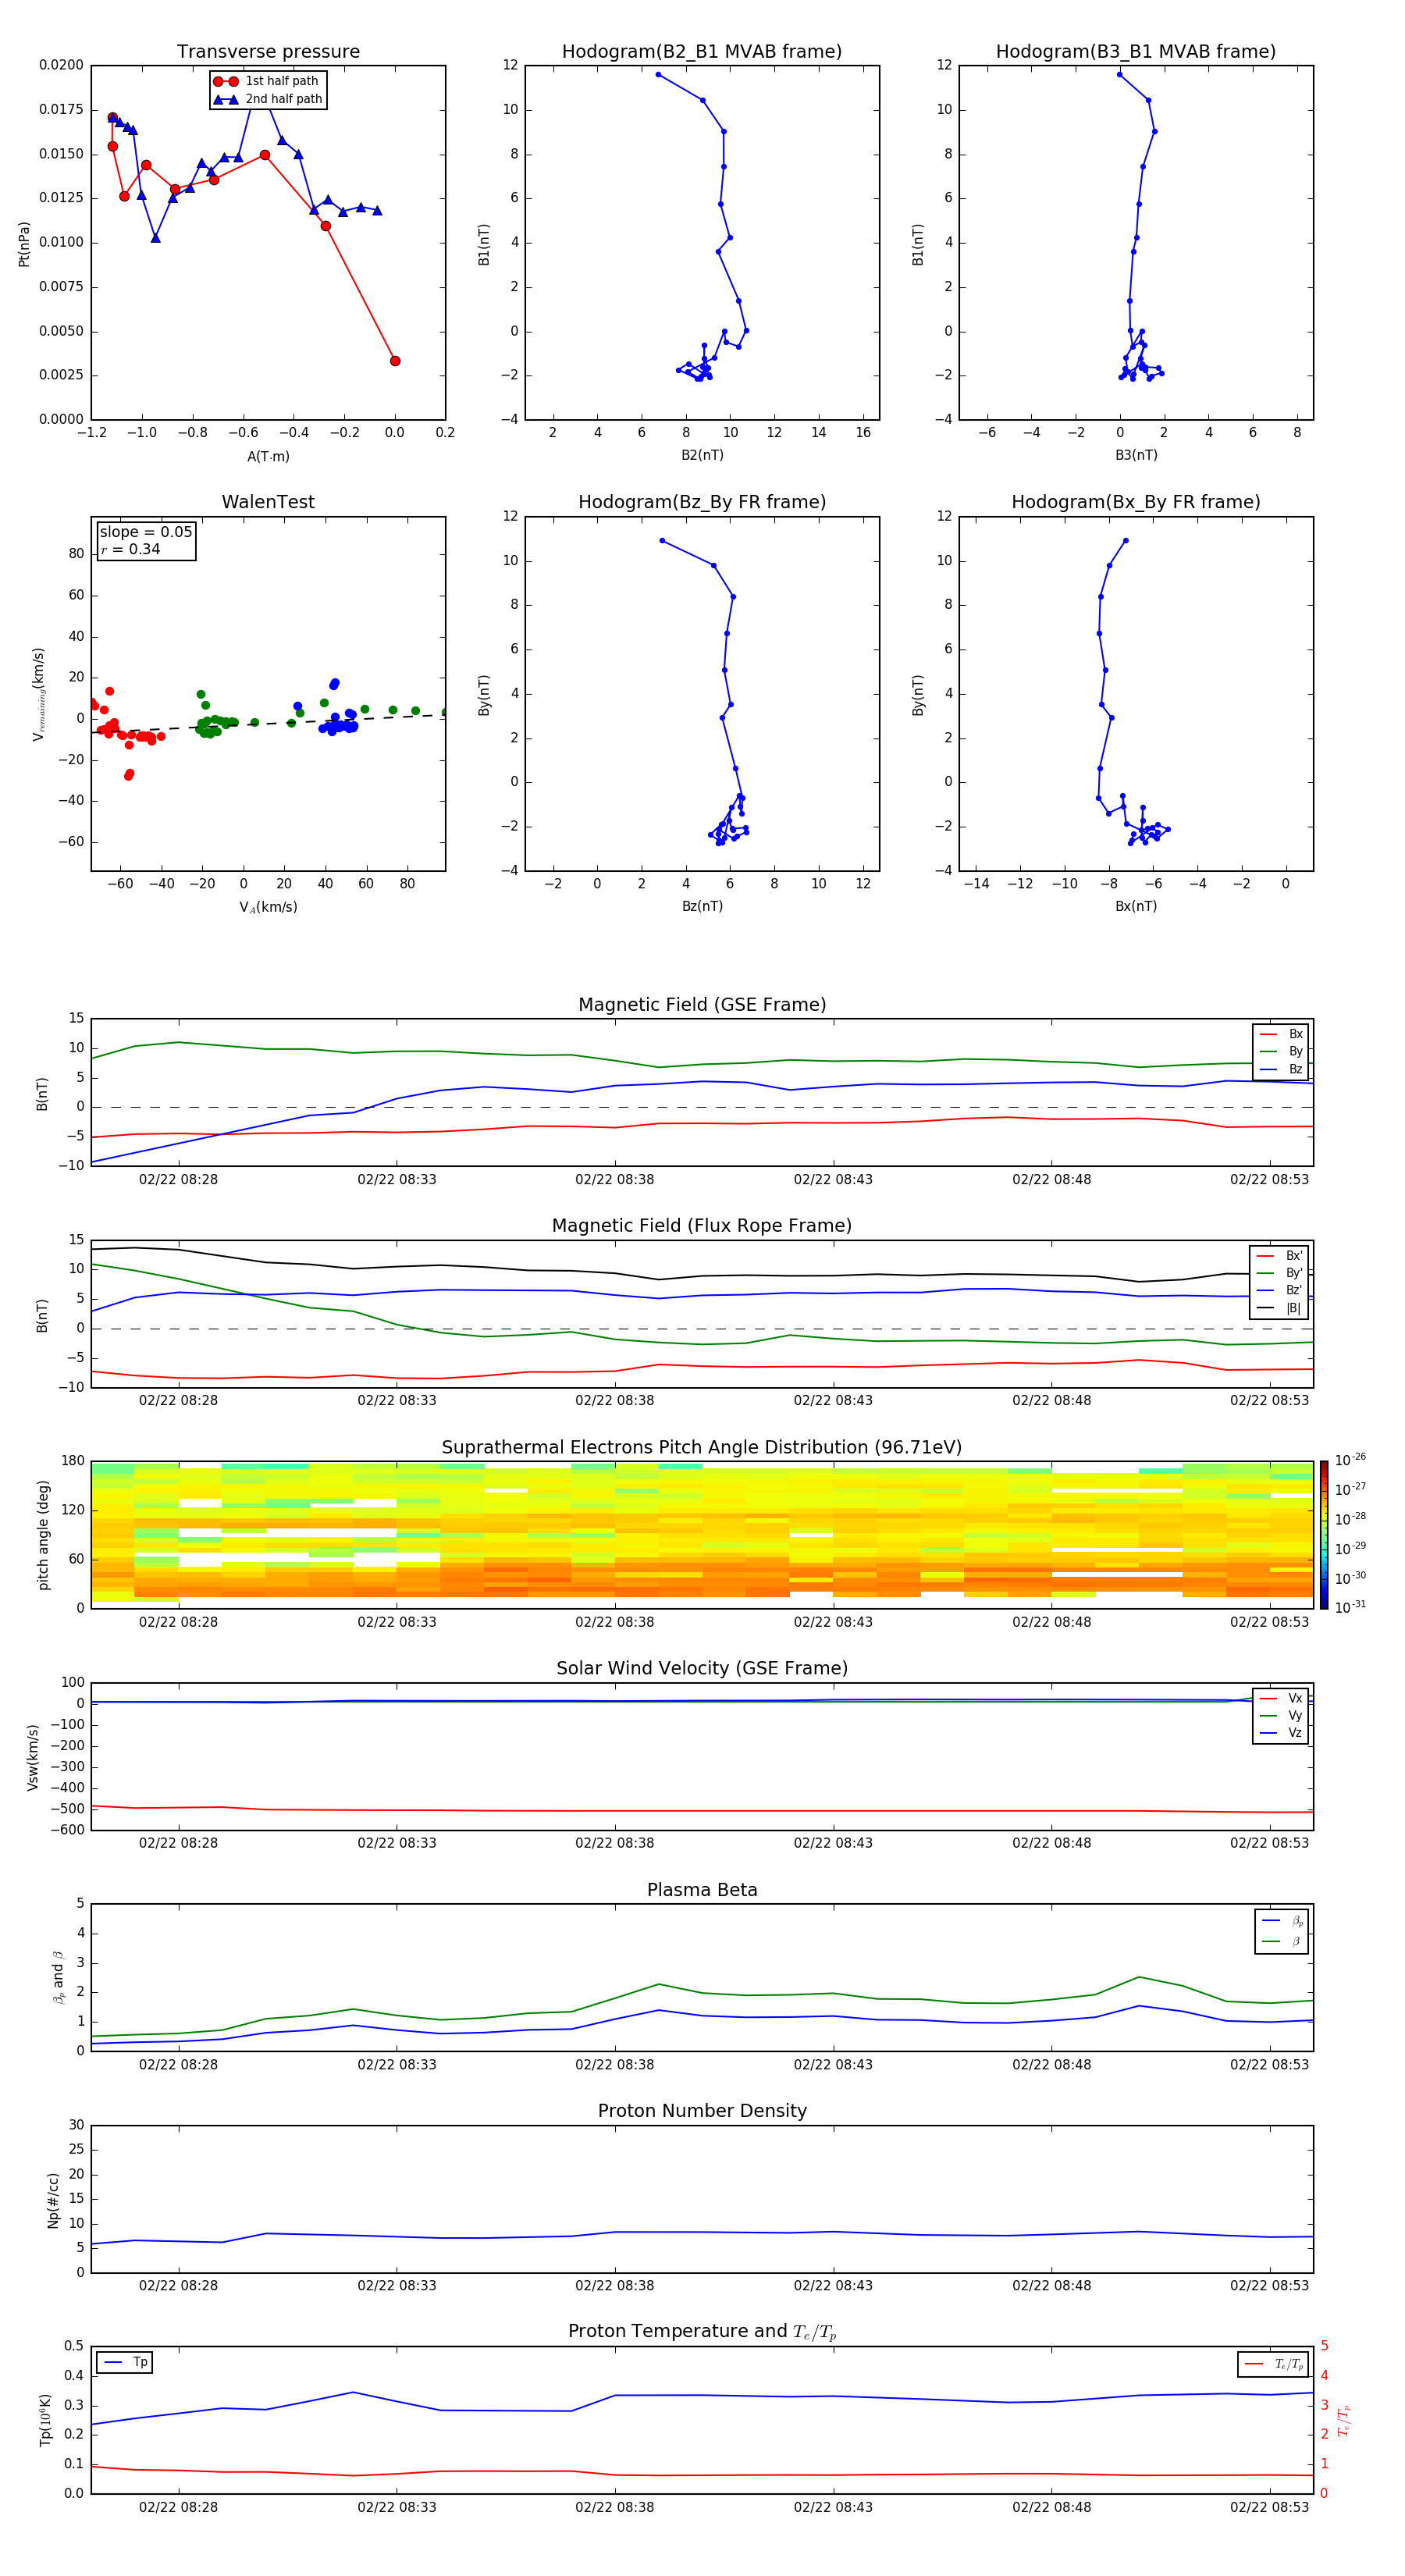Click the 'Hodogram(B2_B1 MVAB frame)' title
The image size is (1405, 2576).
(702, 51)
